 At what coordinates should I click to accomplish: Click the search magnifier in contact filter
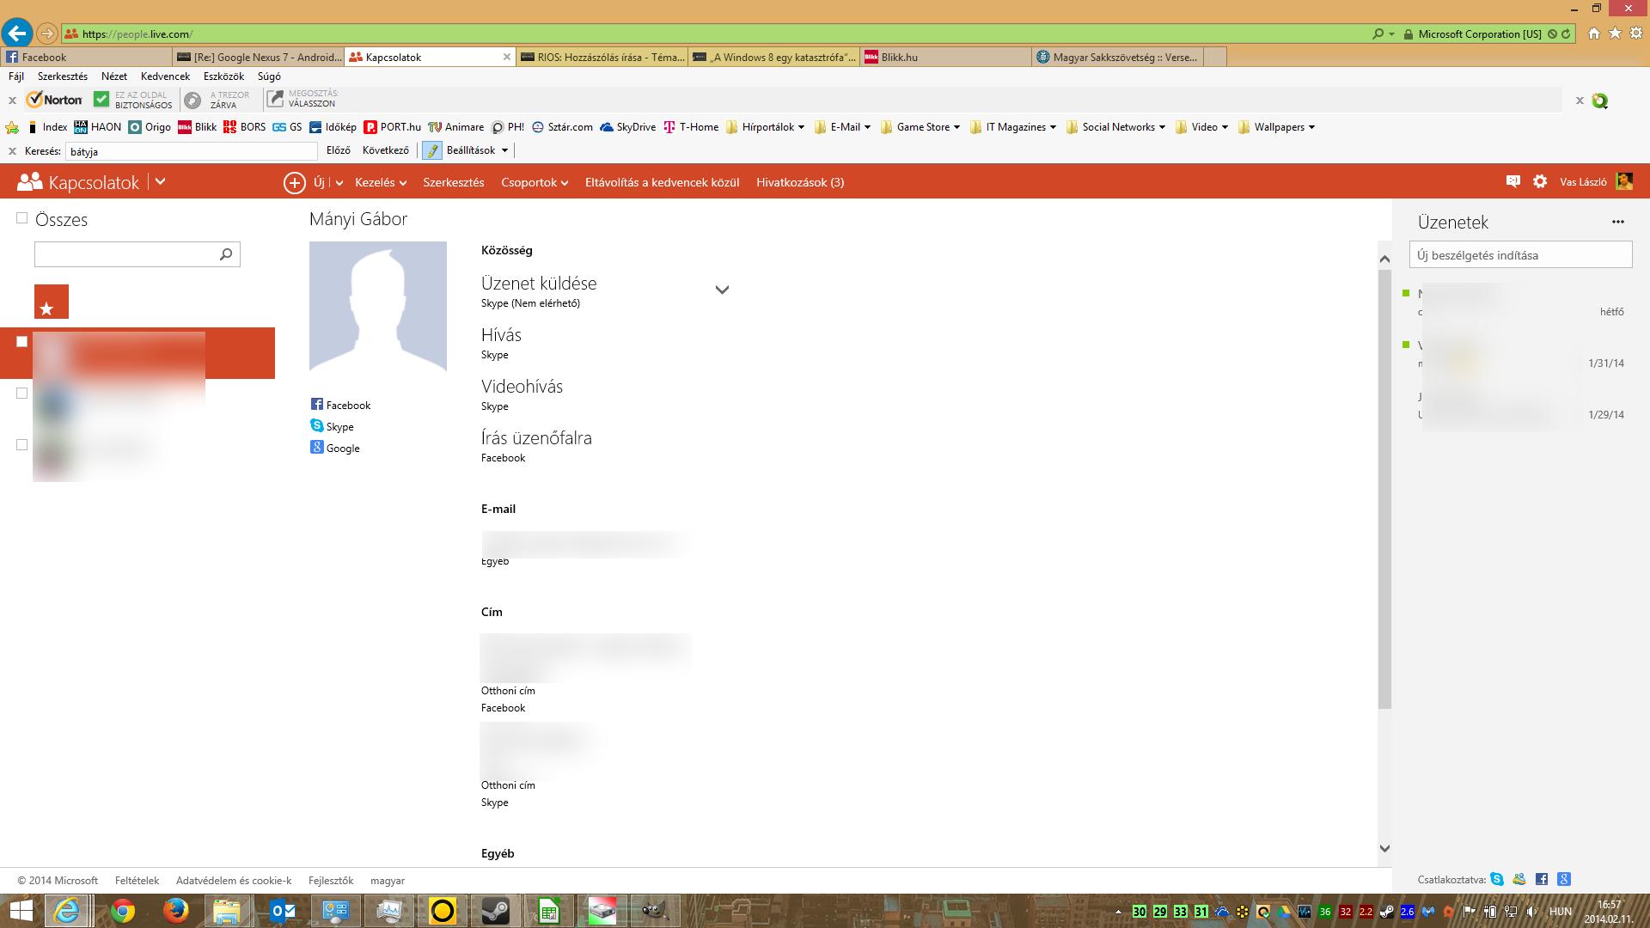pos(226,254)
